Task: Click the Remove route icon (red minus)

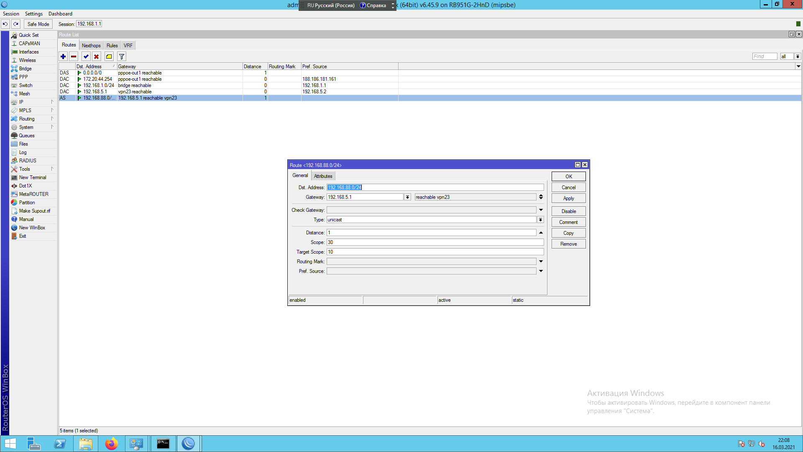Action: 74,56
